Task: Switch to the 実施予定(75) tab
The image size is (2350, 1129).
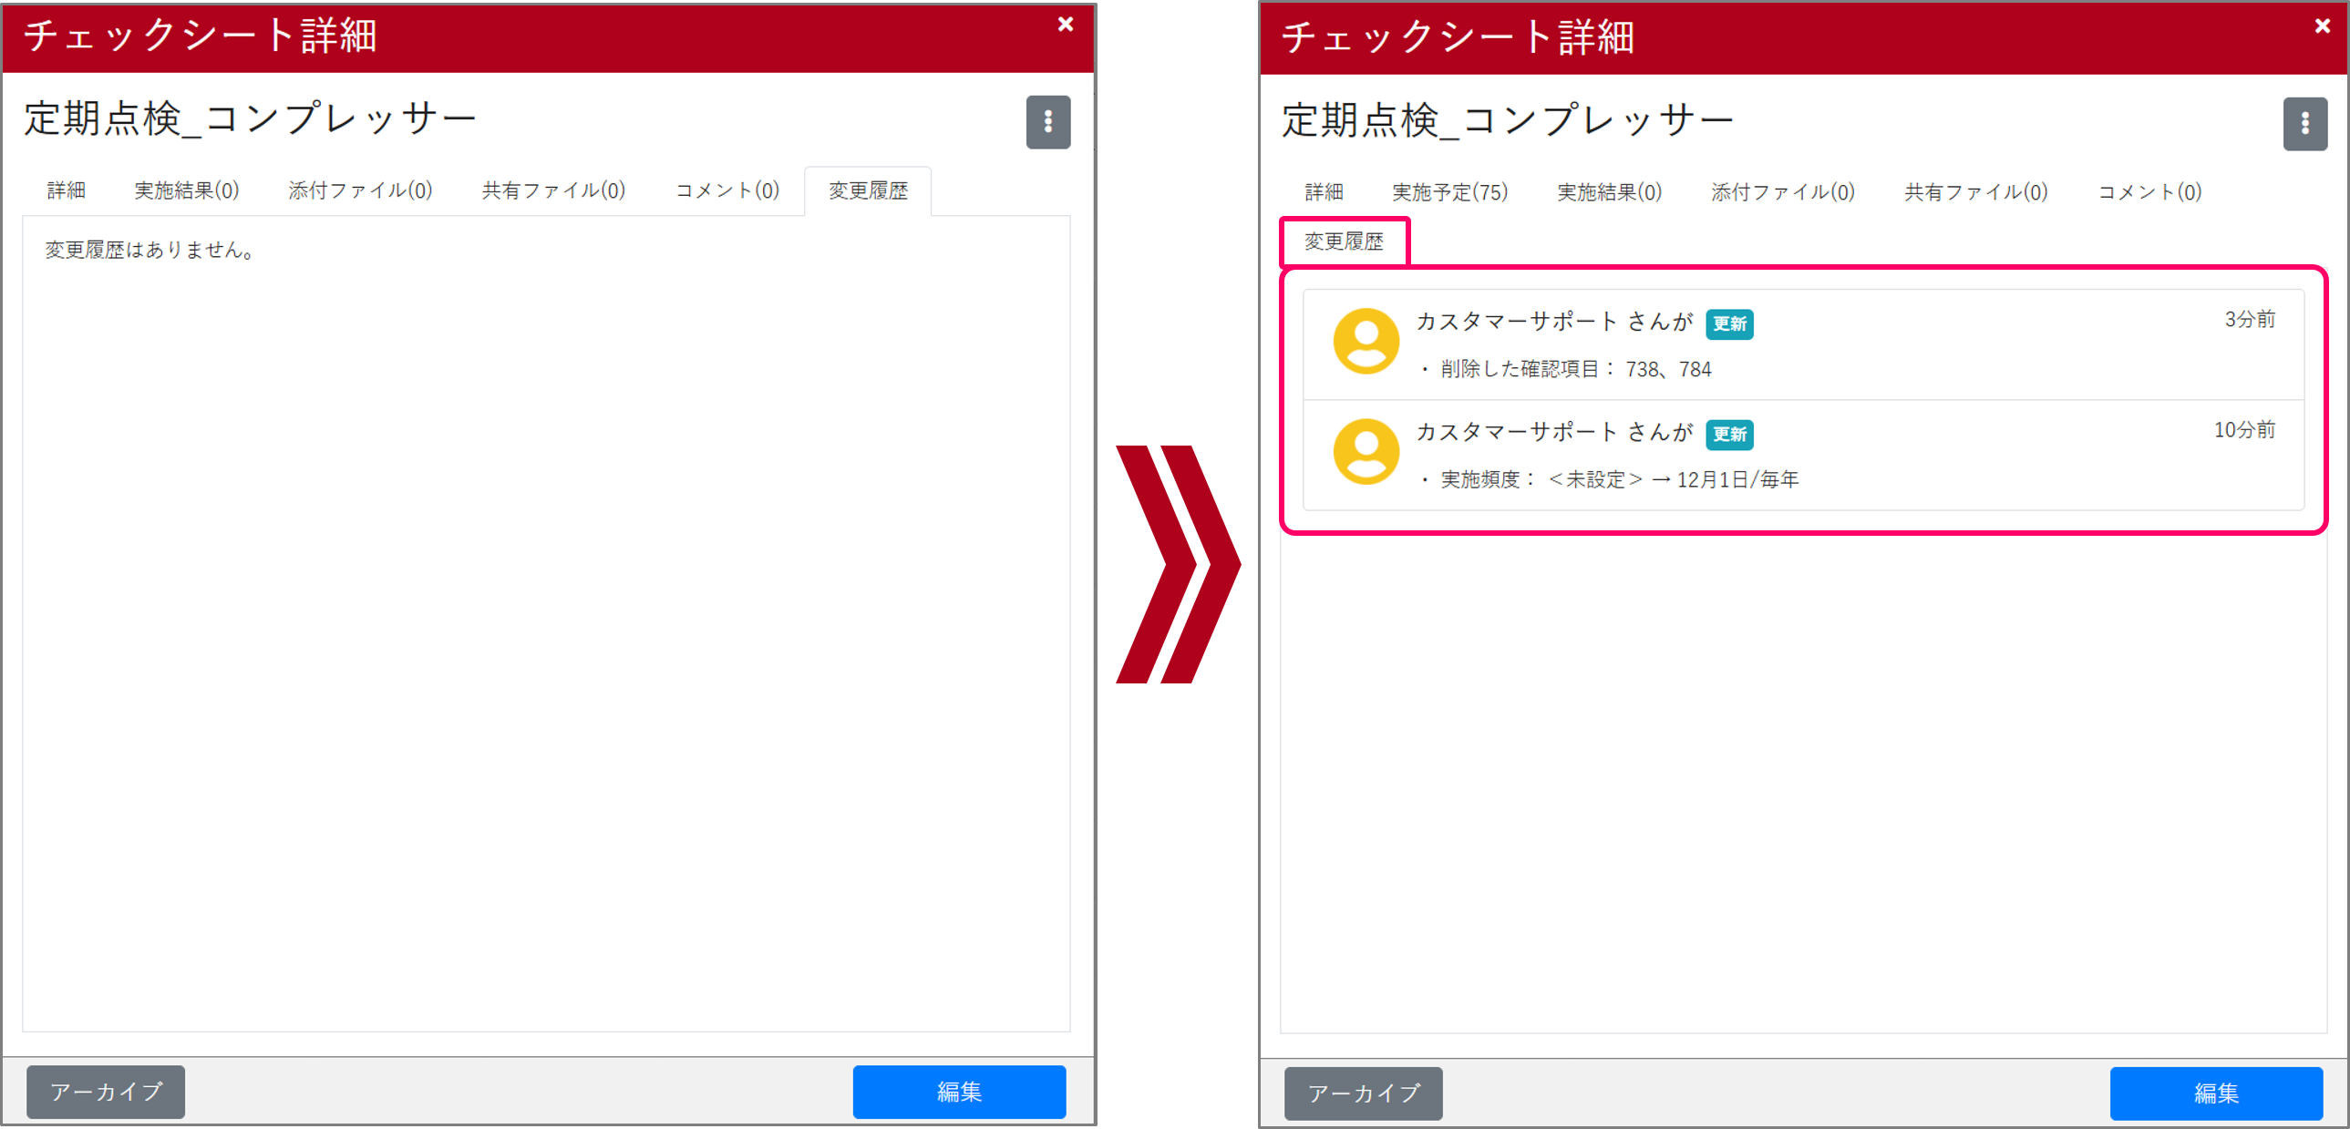Action: point(1448,191)
